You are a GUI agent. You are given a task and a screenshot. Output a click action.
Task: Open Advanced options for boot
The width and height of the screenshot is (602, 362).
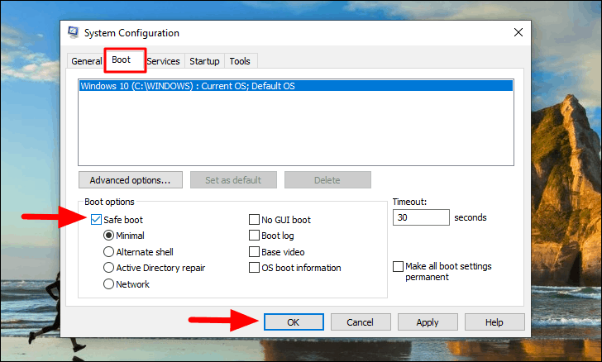[131, 180]
